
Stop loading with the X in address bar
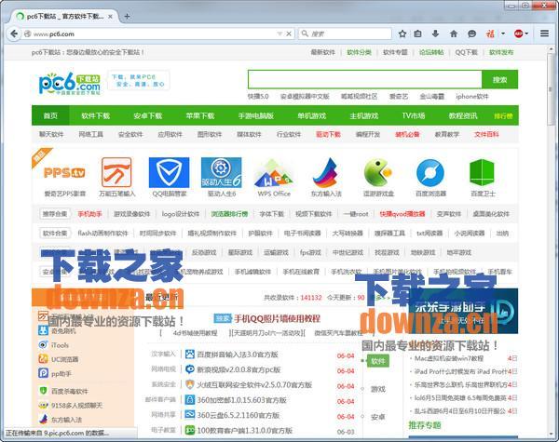click(x=289, y=33)
